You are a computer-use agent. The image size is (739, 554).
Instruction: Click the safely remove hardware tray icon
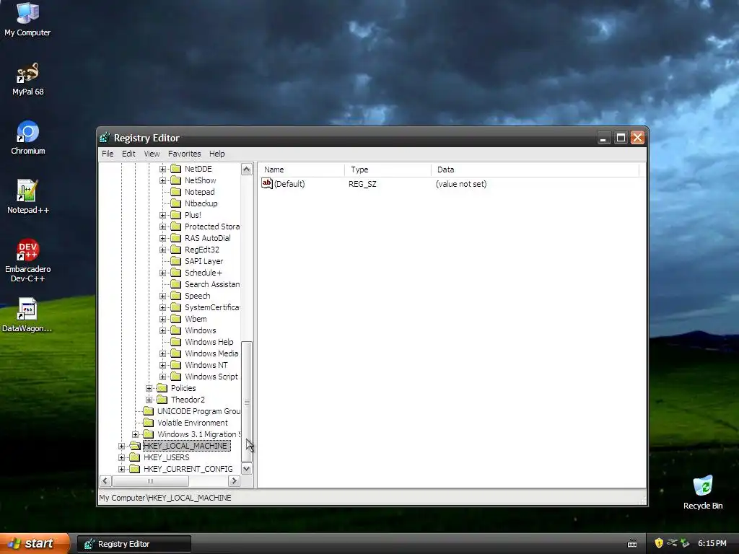pos(685,543)
